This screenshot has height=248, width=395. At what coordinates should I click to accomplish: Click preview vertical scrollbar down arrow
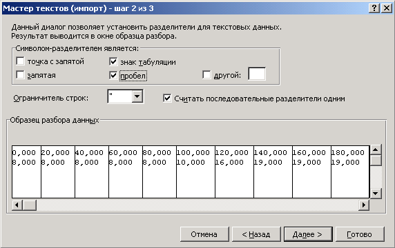376,193
